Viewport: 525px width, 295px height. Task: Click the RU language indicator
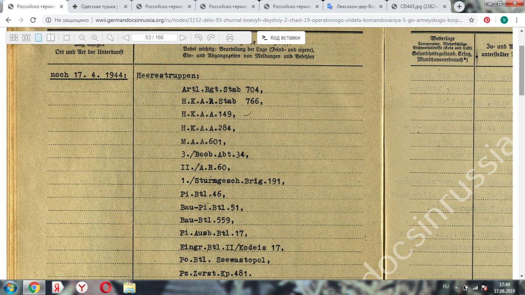coord(446,286)
